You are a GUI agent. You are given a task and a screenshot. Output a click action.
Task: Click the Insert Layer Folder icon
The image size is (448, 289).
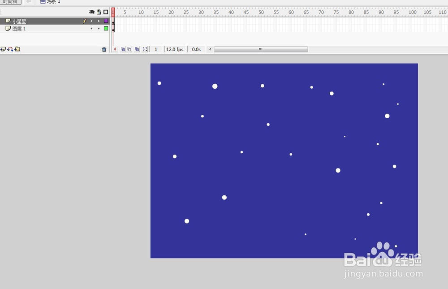[x=17, y=49]
